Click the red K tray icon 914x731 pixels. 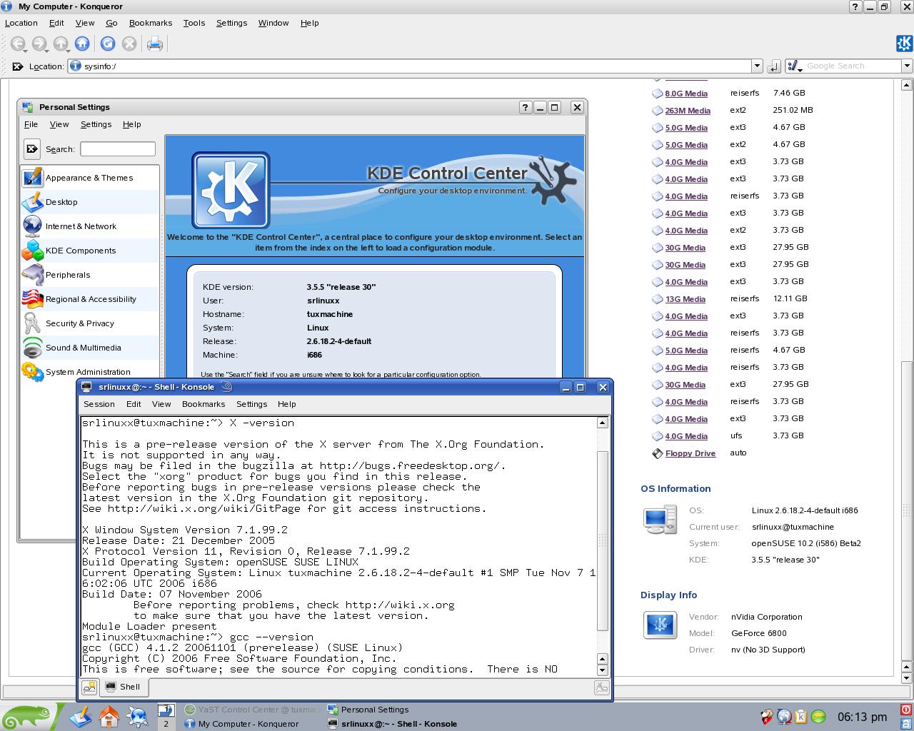tap(766, 717)
